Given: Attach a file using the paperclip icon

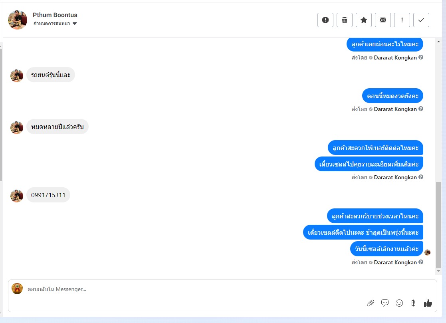Looking at the screenshot, I should point(371,303).
